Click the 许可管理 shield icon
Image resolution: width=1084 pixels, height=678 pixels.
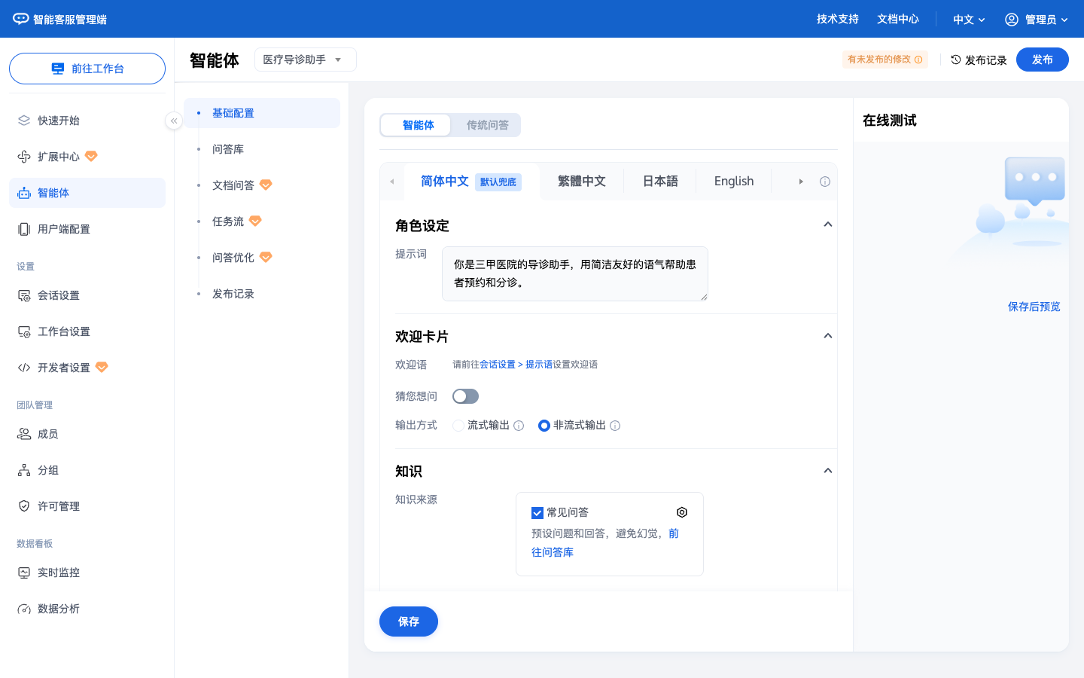(x=24, y=506)
